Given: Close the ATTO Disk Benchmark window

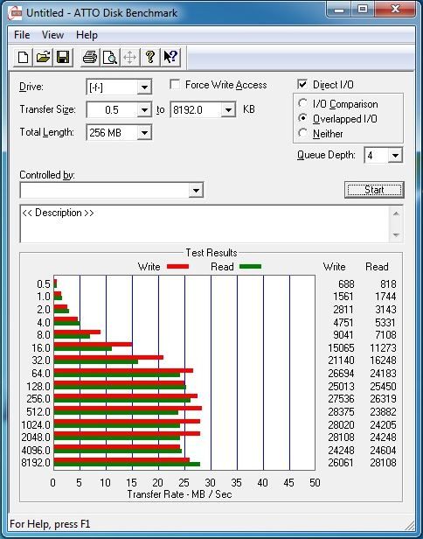Looking at the screenshot, I should [395, 10].
